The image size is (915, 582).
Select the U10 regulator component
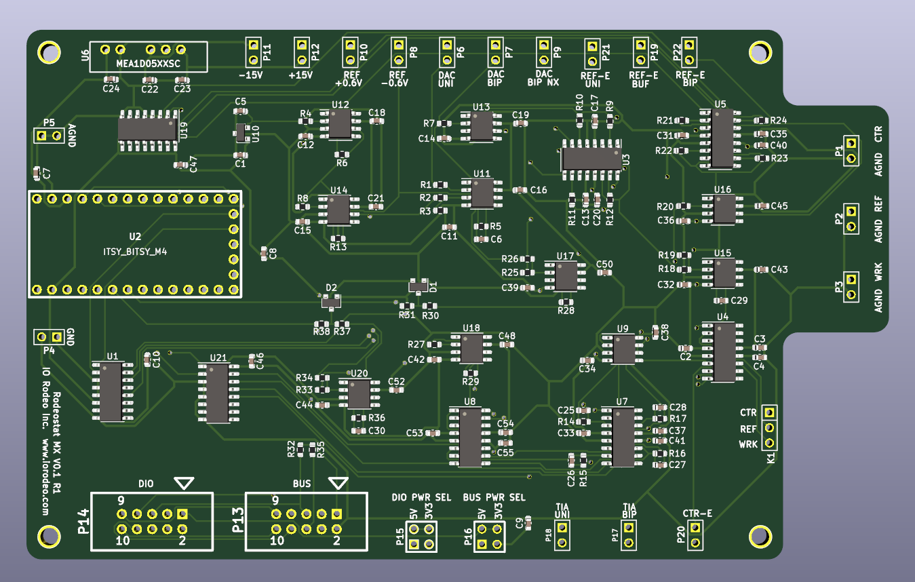pyautogui.click(x=241, y=132)
